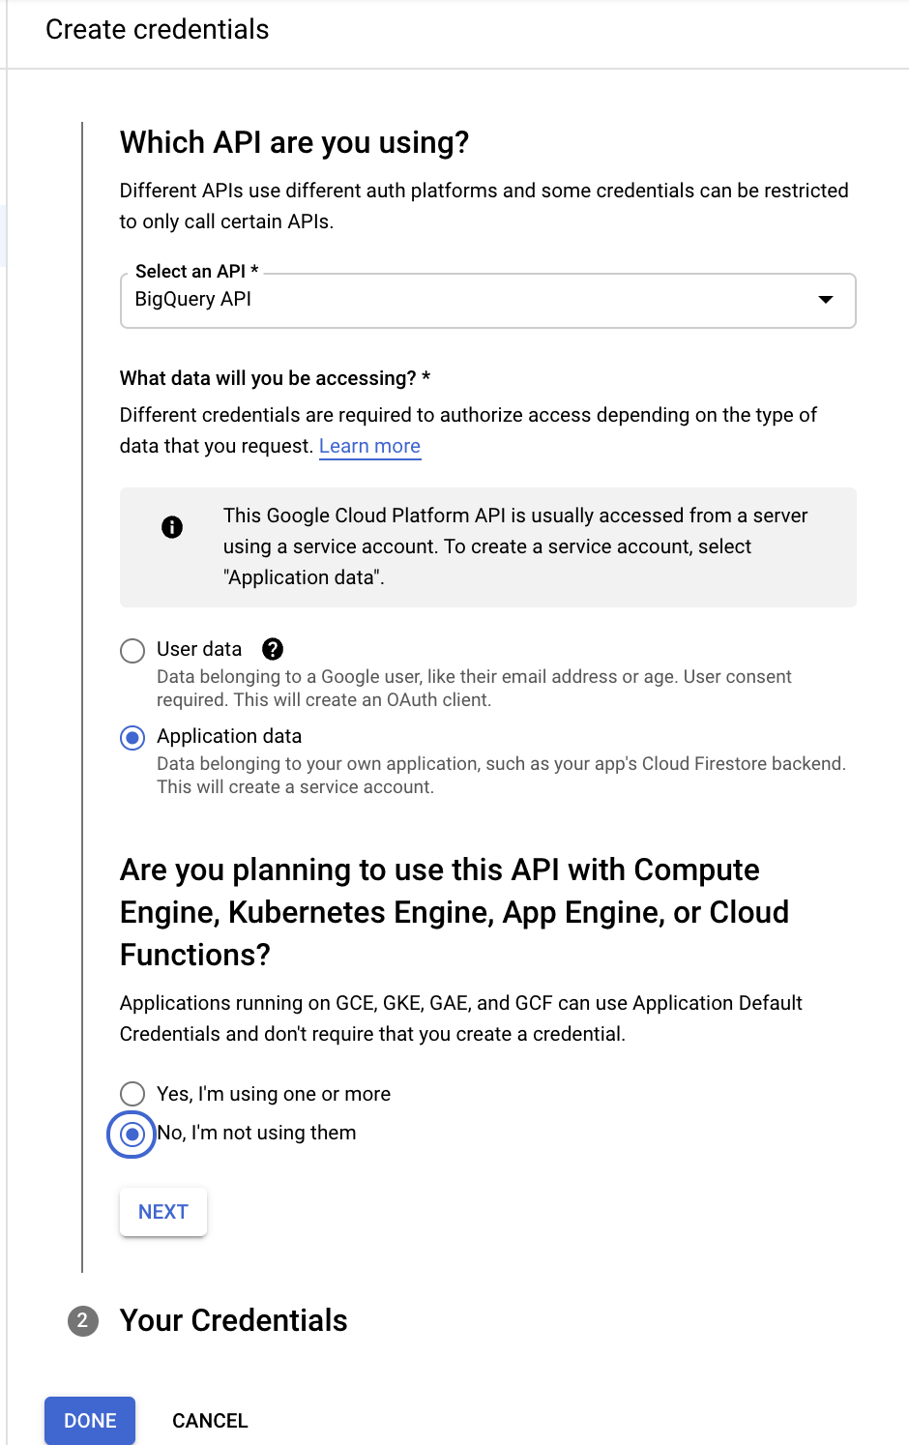Click the "Yes, I'm using one or more" label
909x1445 pixels.
(274, 1094)
